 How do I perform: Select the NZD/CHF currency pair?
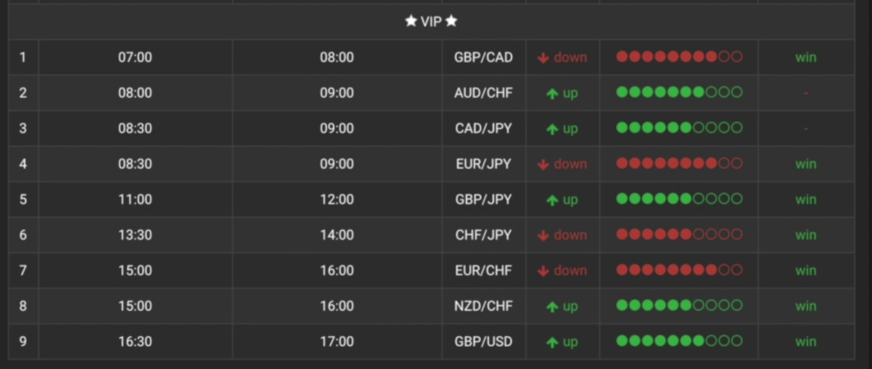tap(483, 306)
